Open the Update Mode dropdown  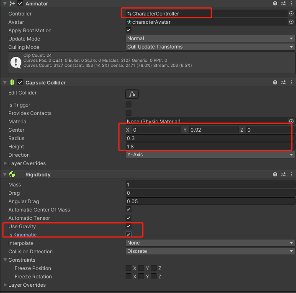point(210,38)
